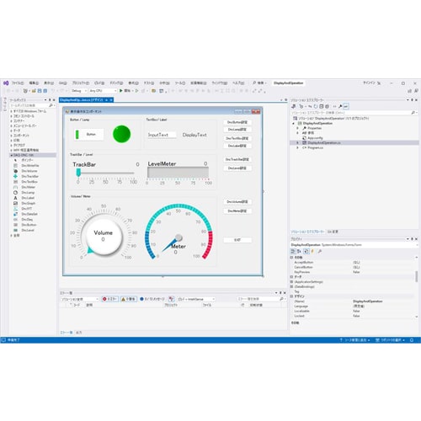Toggle the Messages filter in Error List
This screenshot has width=421, height=421.
point(152,299)
